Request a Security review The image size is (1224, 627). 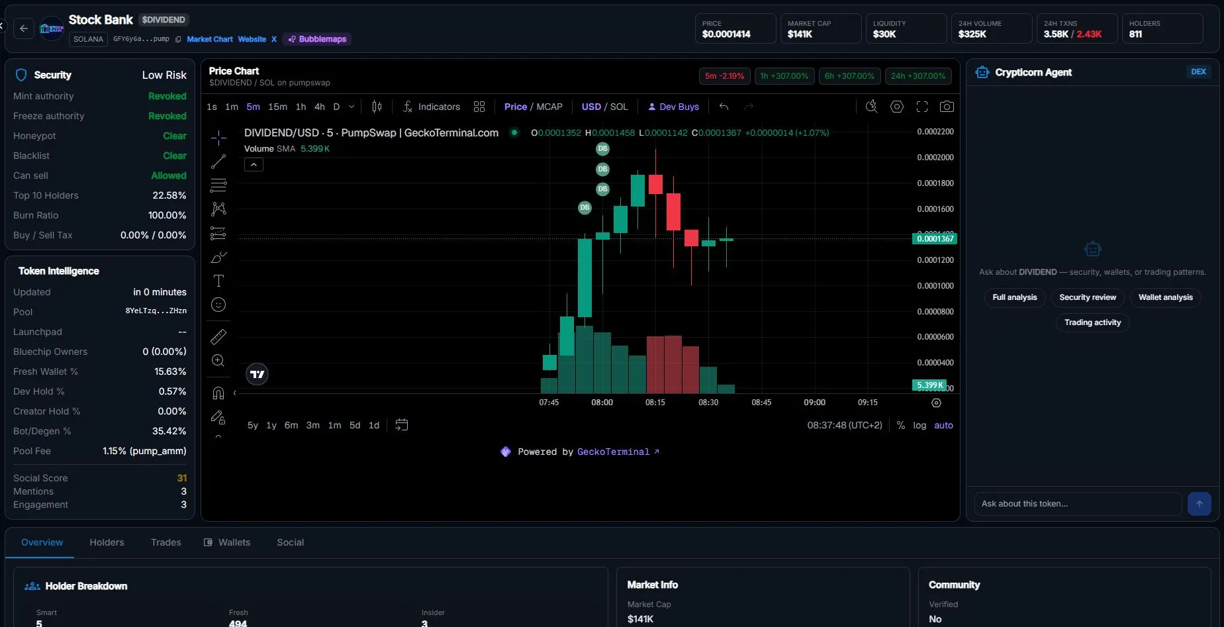(1088, 297)
